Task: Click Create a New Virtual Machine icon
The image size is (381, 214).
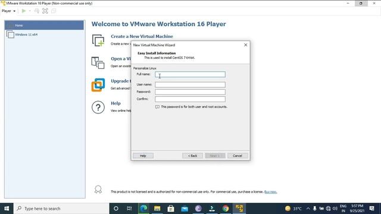Action: [x=98, y=40]
